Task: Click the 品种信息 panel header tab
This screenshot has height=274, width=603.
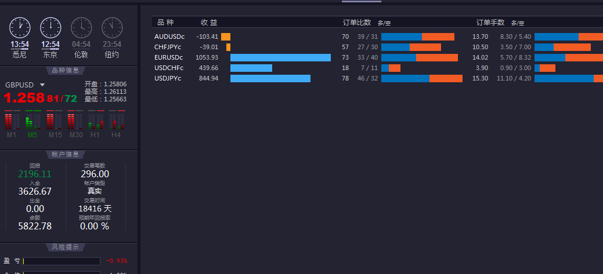Action: 65,70
